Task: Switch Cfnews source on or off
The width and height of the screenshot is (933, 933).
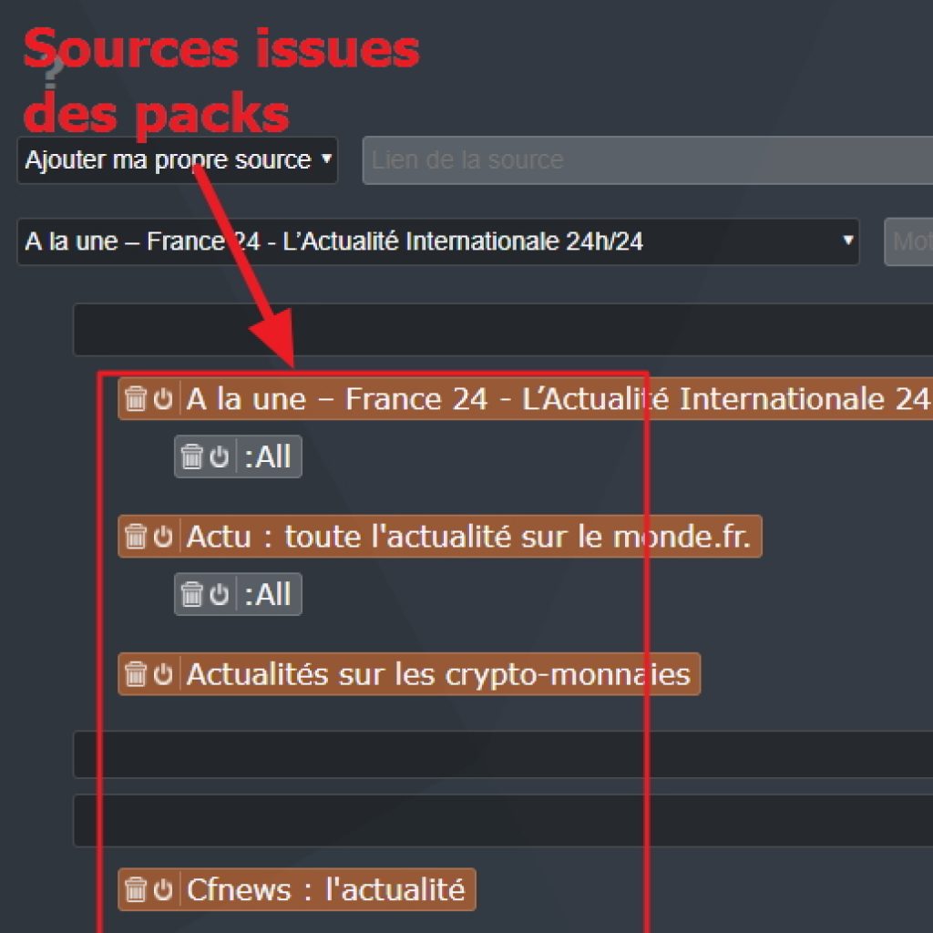Action: [163, 889]
